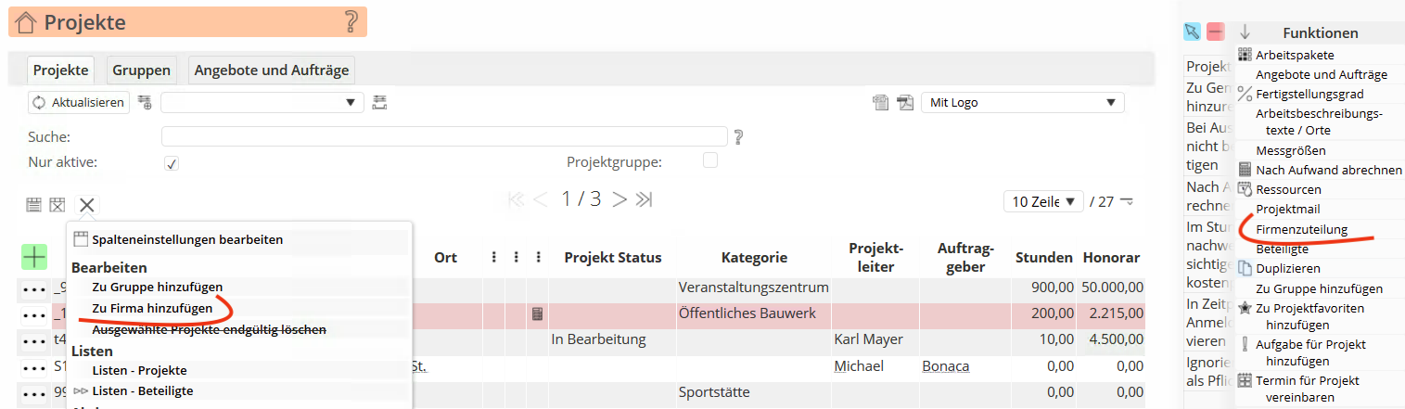This screenshot has height=409, width=1405.
Task: Jump to the last page arrow
Action: 645,198
